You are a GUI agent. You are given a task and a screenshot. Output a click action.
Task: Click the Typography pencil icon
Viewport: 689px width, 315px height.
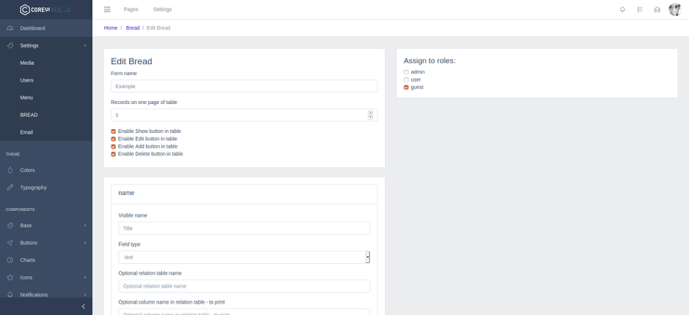pyautogui.click(x=10, y=187)
